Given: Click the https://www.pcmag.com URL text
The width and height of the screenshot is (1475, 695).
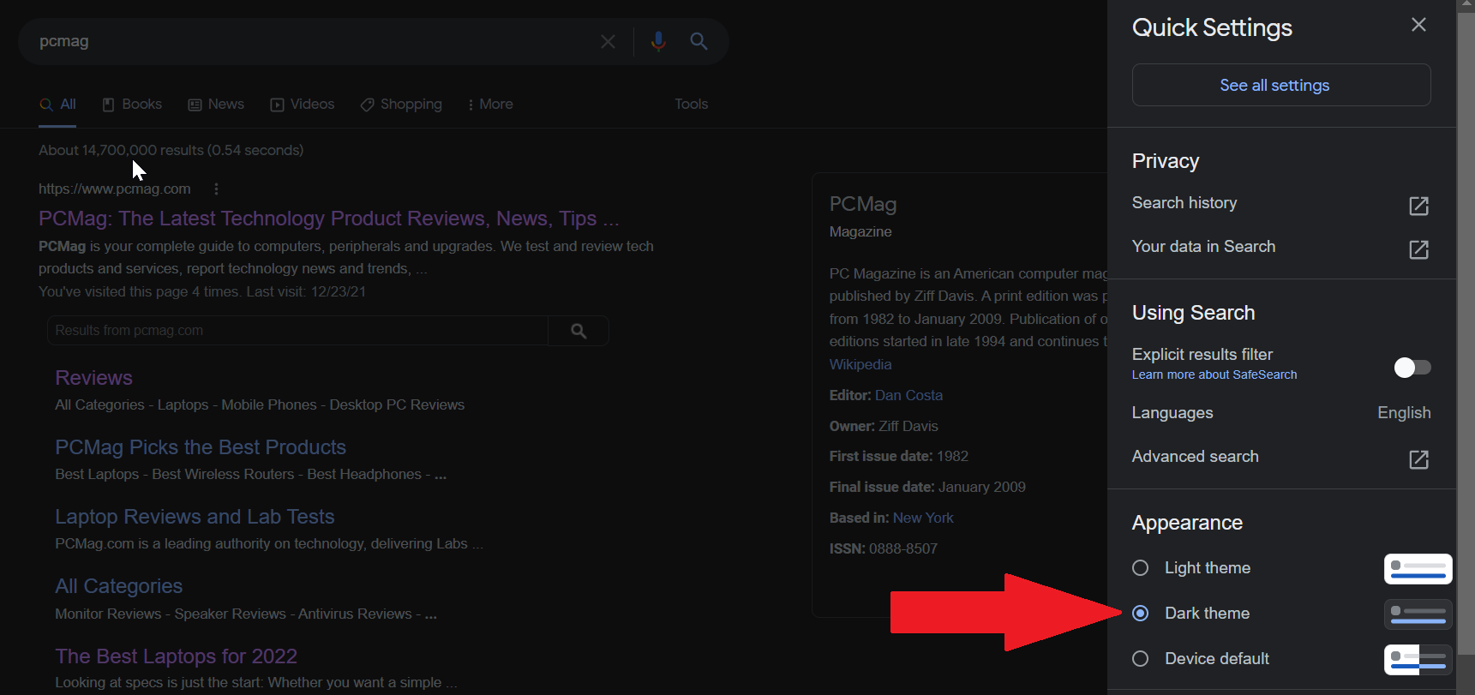Looking at the screenshot, I should click(115, 189).
